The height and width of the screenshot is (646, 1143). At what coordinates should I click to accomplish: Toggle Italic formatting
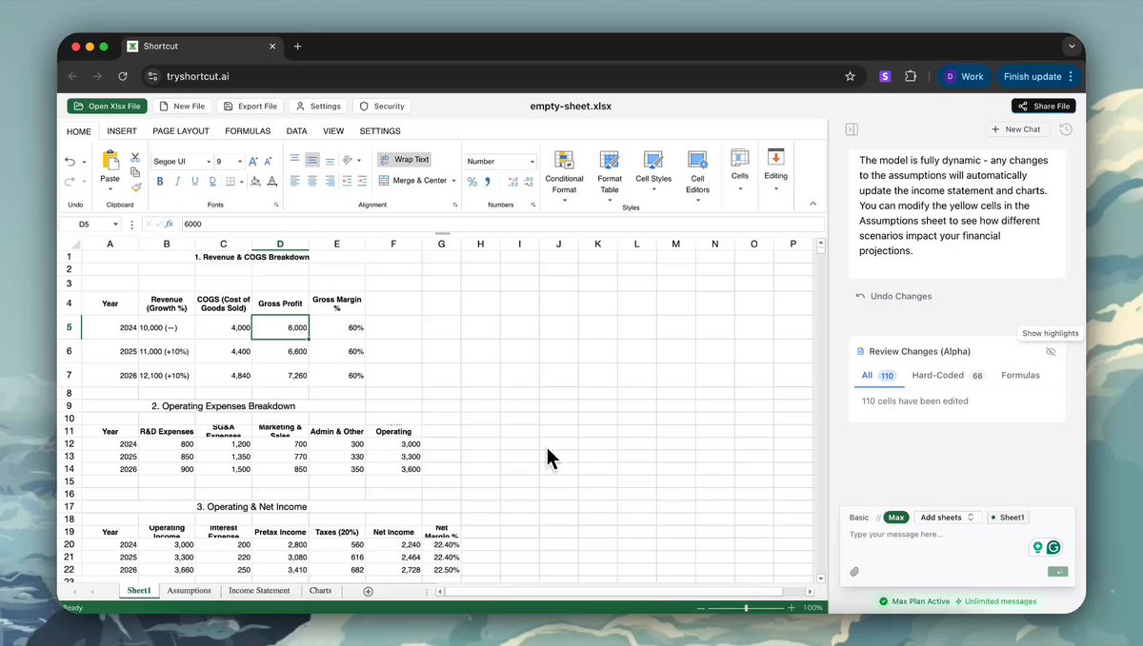coord(177,181)
